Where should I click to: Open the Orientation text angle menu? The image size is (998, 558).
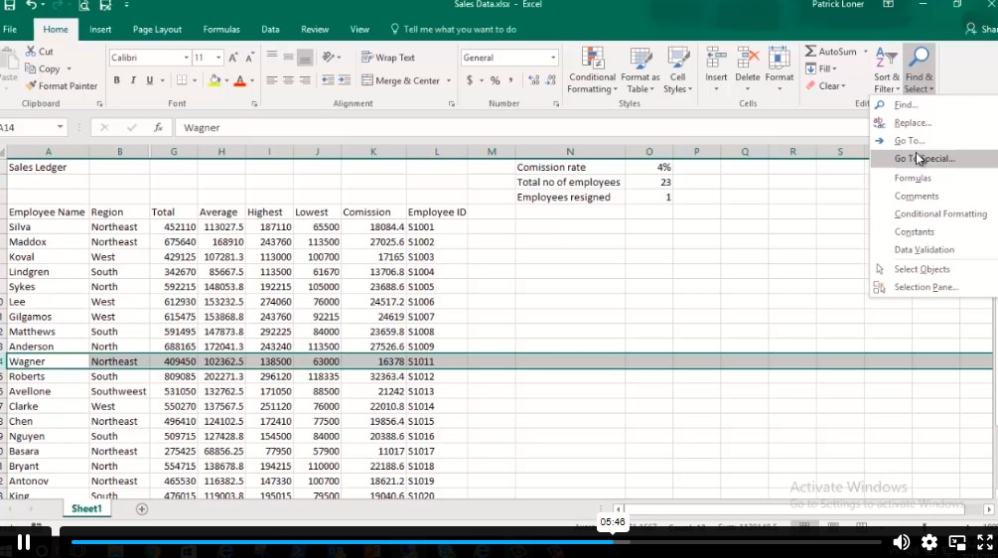coord(331,58)
